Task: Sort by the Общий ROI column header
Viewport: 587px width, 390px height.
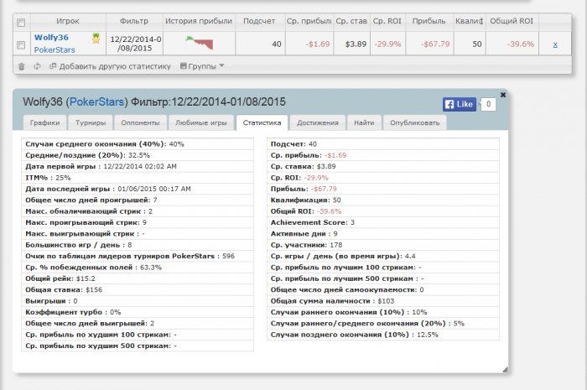Action: (512, 21)
